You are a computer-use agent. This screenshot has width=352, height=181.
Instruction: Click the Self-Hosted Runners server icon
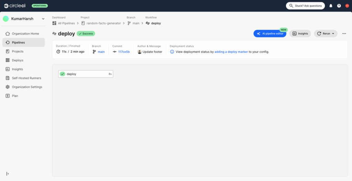8,78
